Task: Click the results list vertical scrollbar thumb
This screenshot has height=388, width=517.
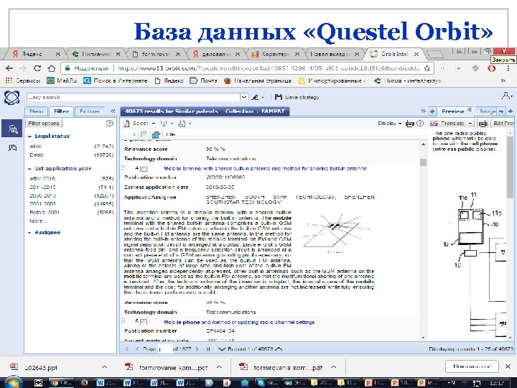Action: pyautogui.click(x=423, y=162)
